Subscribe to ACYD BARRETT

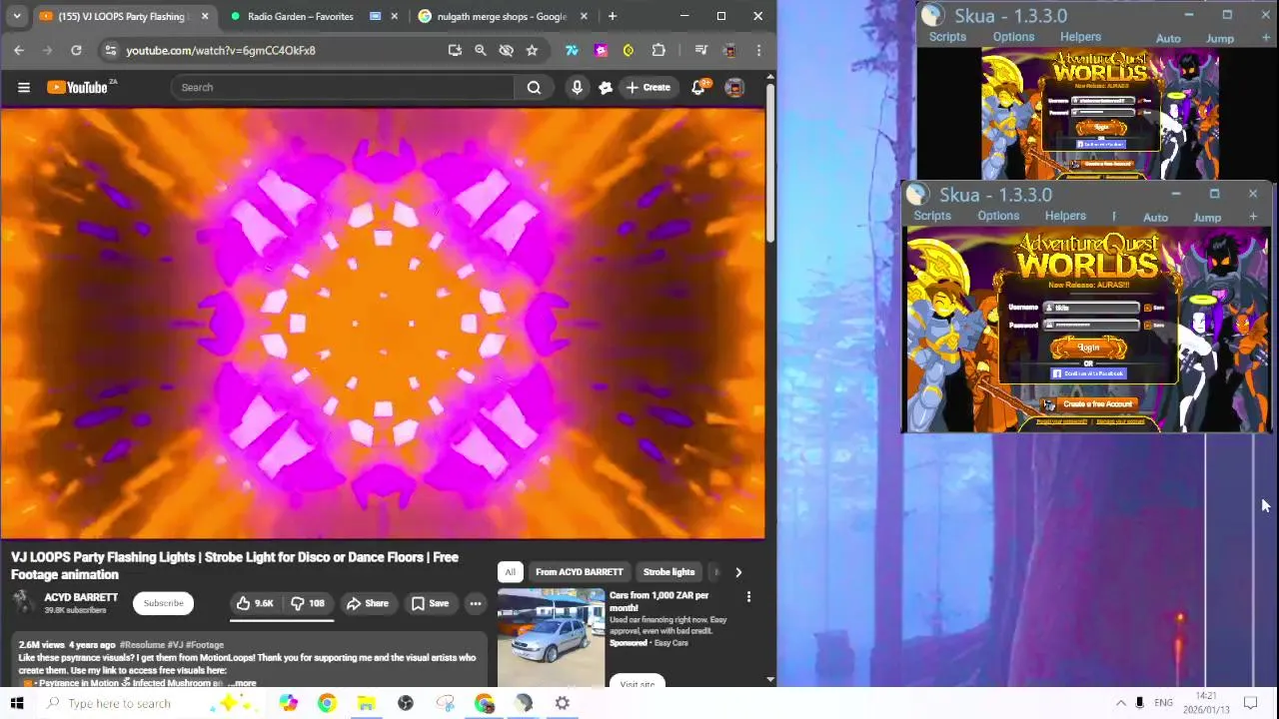tap(163, 603)
